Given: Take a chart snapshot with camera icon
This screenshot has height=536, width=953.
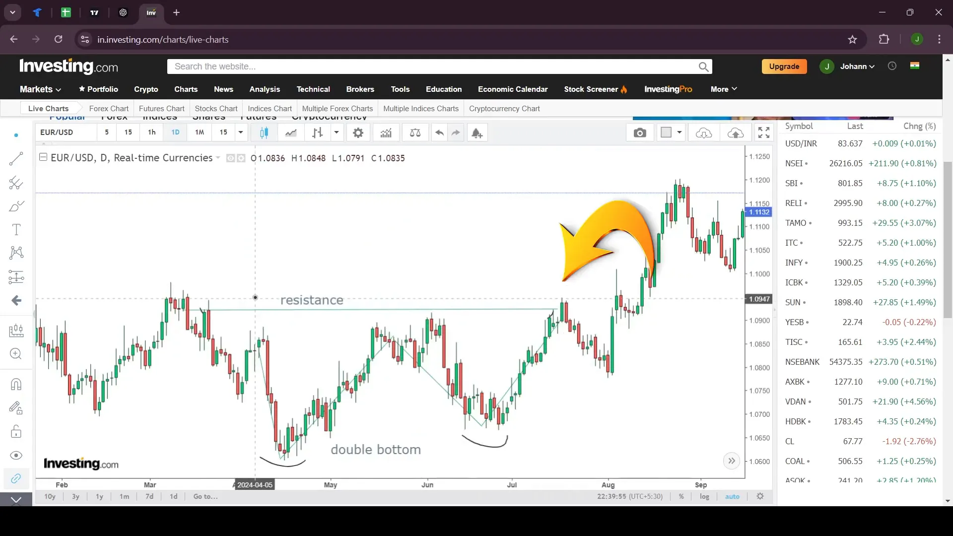Looking at the screenshot, I should [640, 133].
